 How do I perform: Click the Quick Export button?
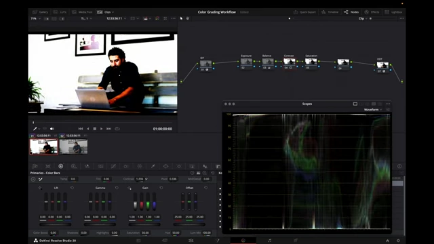coord(304,12)
